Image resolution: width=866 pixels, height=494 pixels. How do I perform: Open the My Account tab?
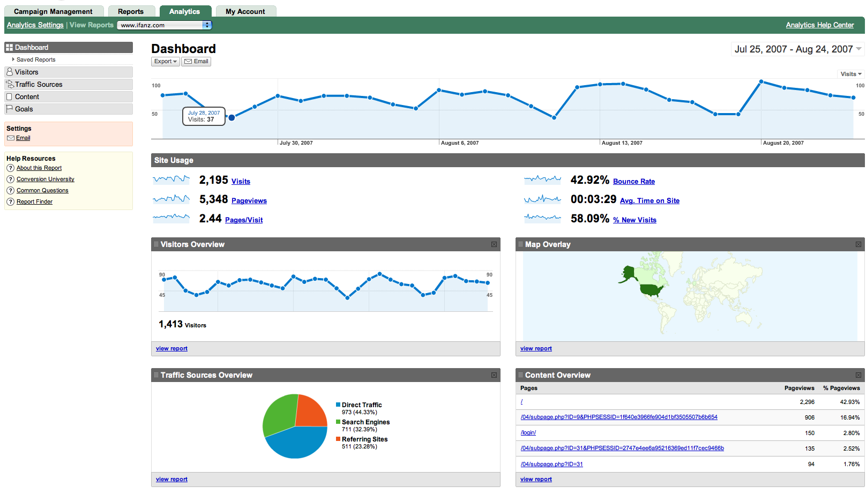click(245, 11)
